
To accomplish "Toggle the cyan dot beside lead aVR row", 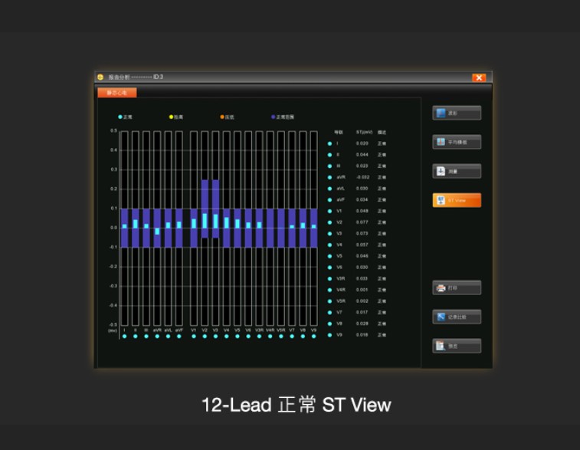I will (x=329, y=178).
